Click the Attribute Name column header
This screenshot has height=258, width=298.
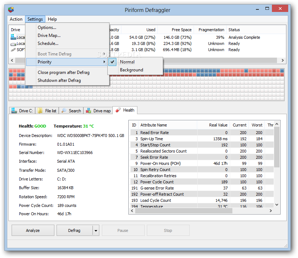pos(167,125)
